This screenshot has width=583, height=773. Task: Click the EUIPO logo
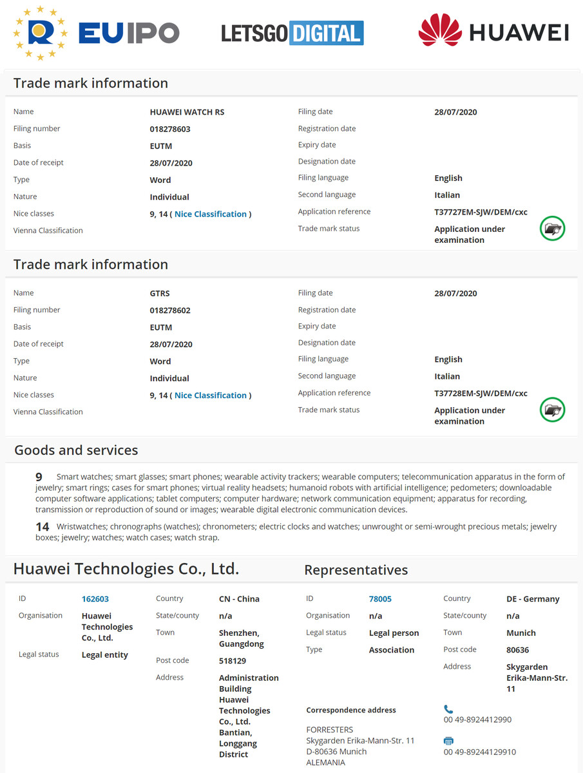tap(95, 33)
